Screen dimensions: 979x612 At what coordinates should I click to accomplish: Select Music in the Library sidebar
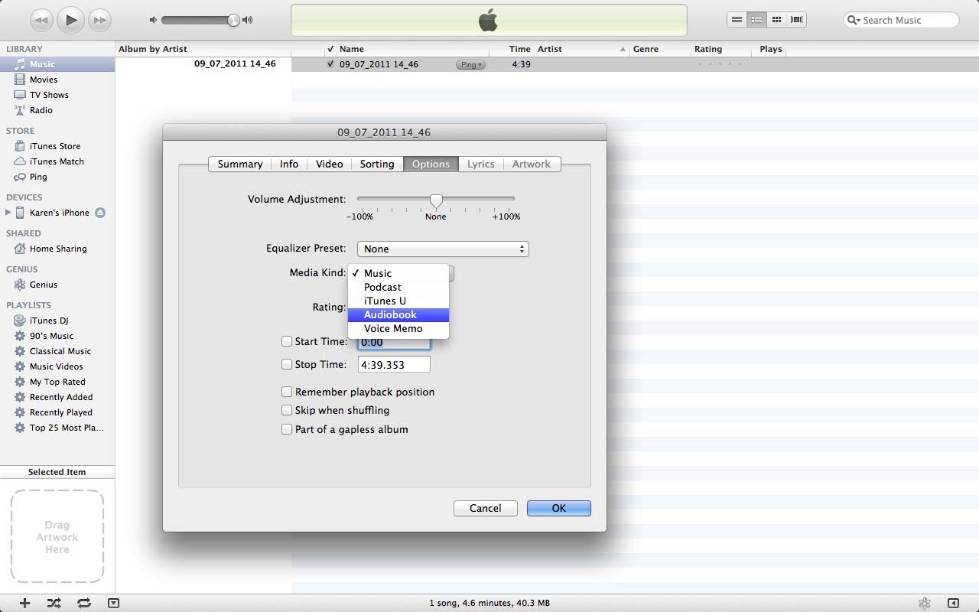tap(57, 64)
